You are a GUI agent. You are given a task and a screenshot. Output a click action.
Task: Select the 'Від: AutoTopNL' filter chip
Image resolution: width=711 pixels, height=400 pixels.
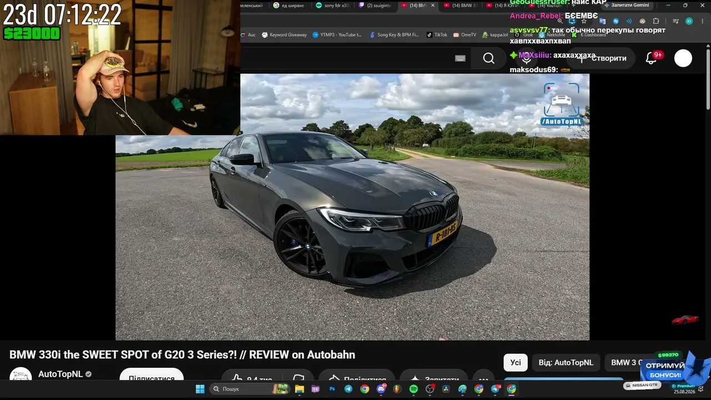tap(566, 363)
